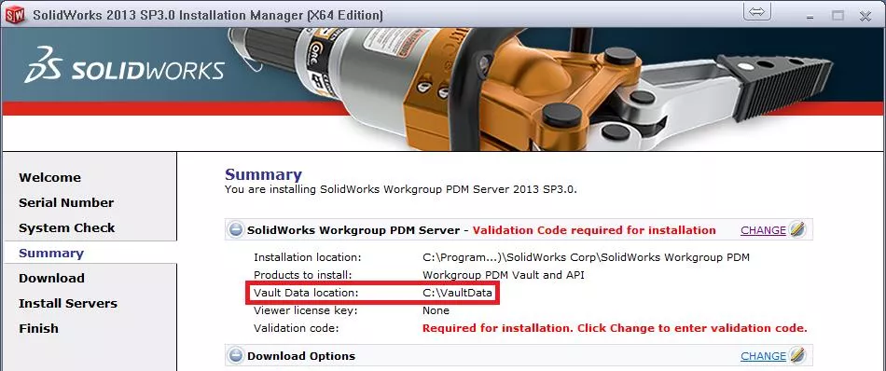This screenshot has width=886, height=371.
Task: Click the Viewer license key label
Action: pos(306,310)
